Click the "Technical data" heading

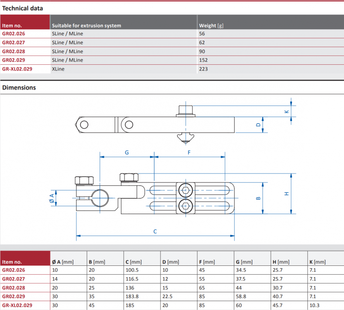pos(22,8)
